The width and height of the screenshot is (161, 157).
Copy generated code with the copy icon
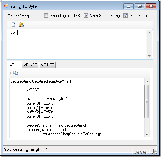tap(16, 73)
